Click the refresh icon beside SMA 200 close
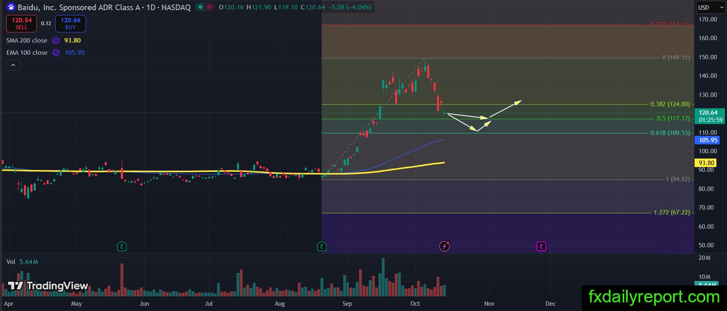Screen dimensions: 727x311 pyautogui.click(x=56, y=41)
